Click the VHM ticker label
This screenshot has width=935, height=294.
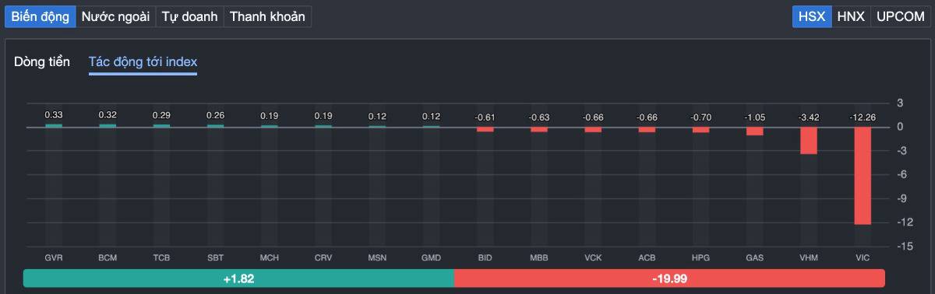click(x=808, y=257)
